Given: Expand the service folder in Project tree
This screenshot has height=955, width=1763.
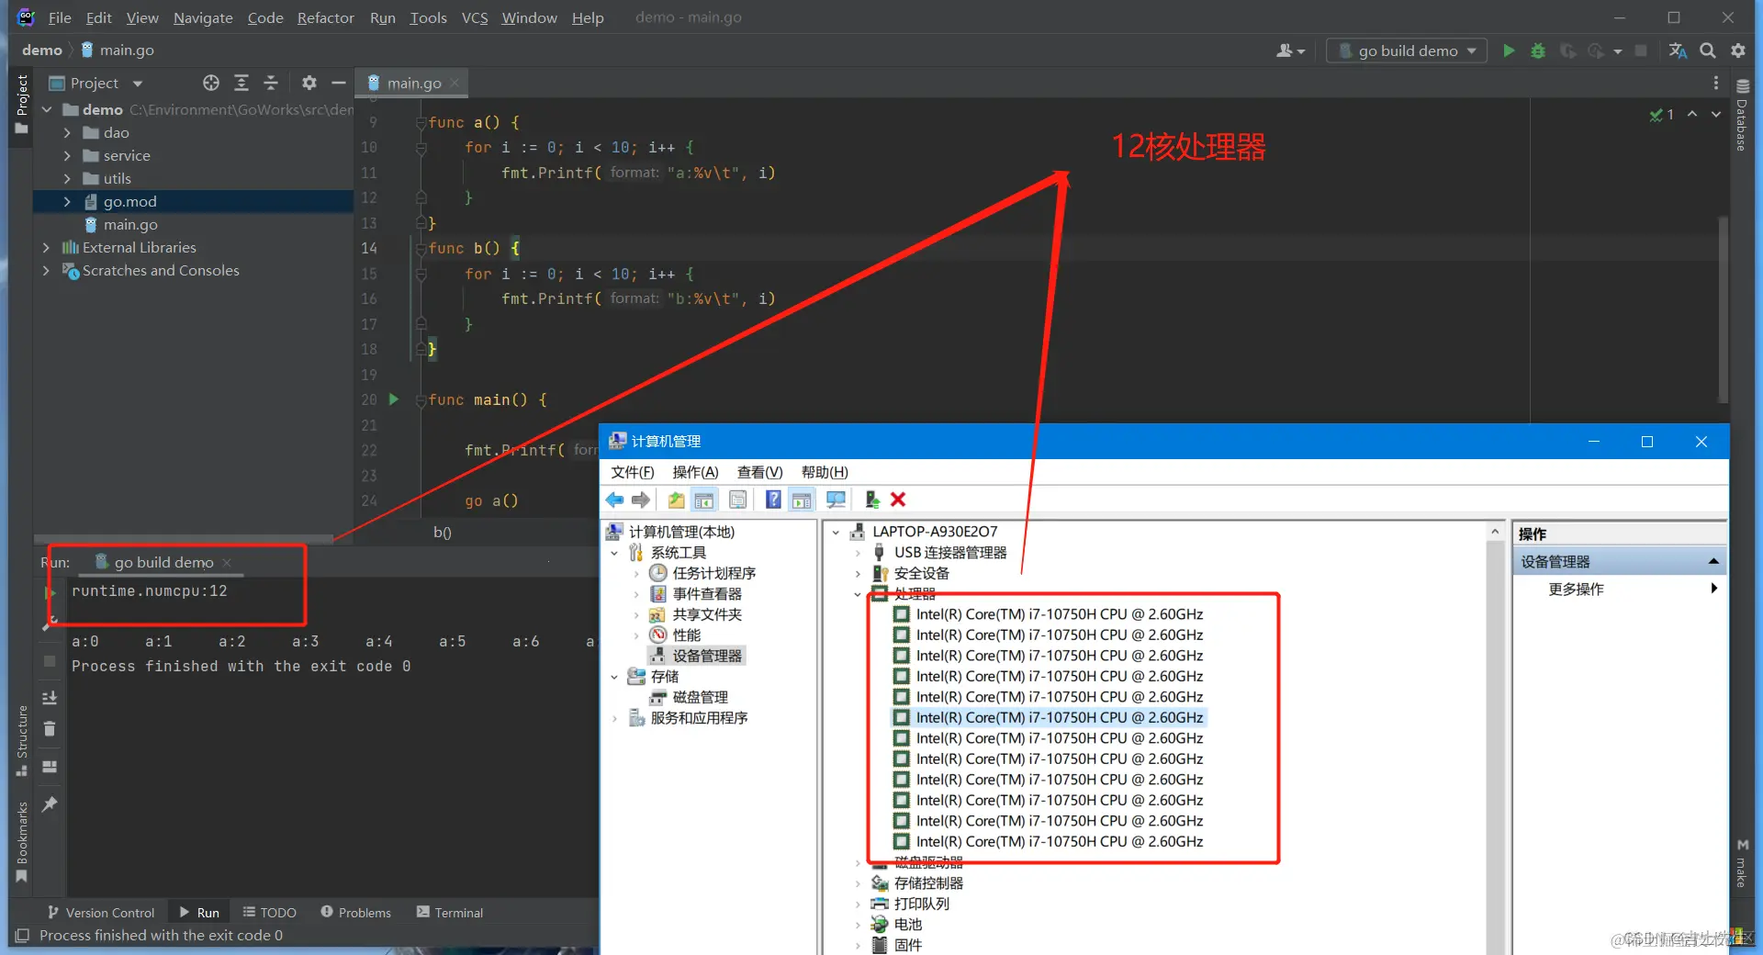Looking at the screenshot, I should tap(66, 155).
